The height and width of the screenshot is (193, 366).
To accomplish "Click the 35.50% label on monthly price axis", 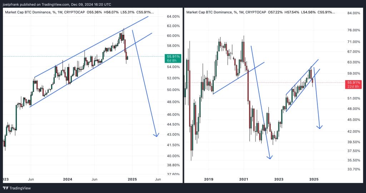I will pos(352,160).
